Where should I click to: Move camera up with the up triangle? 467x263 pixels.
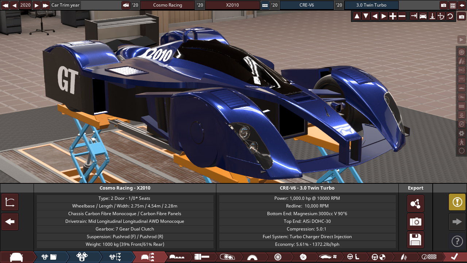(357, 16)
